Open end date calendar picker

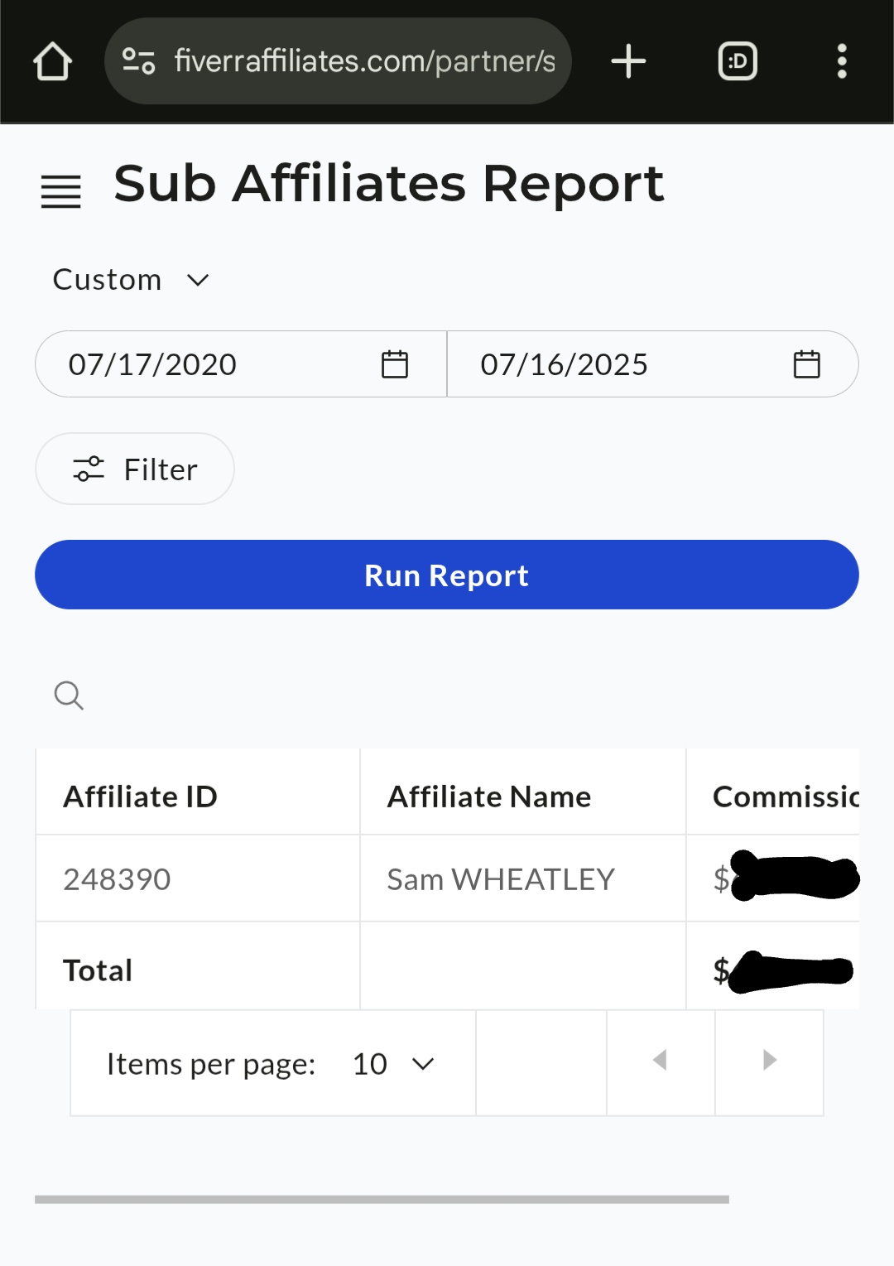pyautogui.click(x=807, y=364)
